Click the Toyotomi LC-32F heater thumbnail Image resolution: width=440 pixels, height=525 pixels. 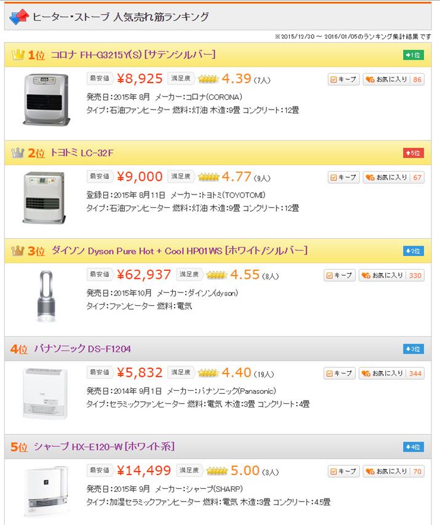click(x=44, y=197)
